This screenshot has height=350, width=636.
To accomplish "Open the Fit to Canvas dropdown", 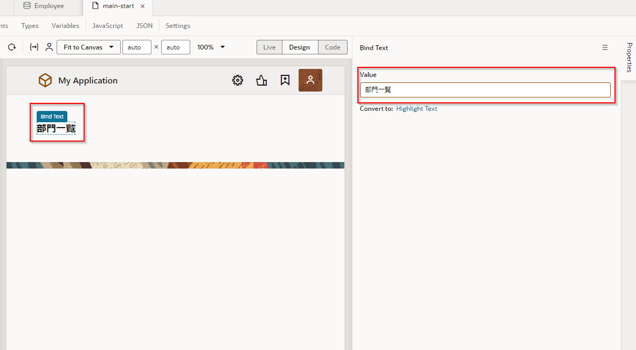I will (88, 47).
